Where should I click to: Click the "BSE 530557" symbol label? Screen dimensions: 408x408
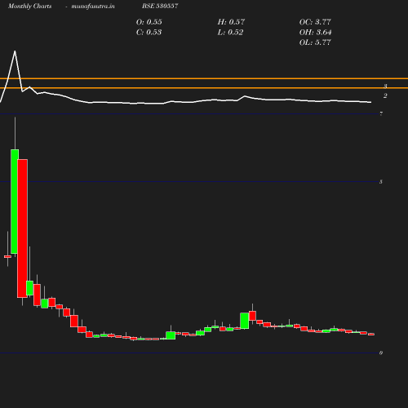tap(160, 6)
